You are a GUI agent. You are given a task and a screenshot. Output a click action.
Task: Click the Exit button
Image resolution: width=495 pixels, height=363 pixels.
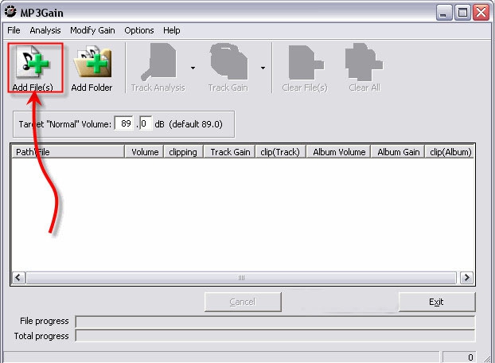point(437,302)
